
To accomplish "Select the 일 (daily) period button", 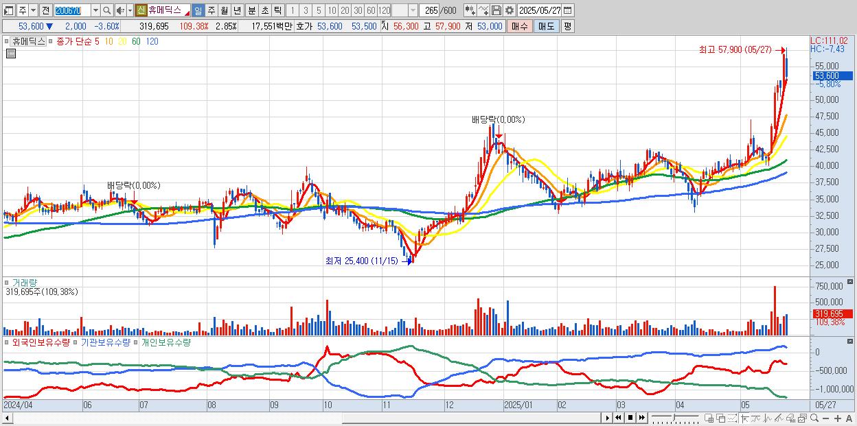I will pyautogui.click(x=198, y=10).
